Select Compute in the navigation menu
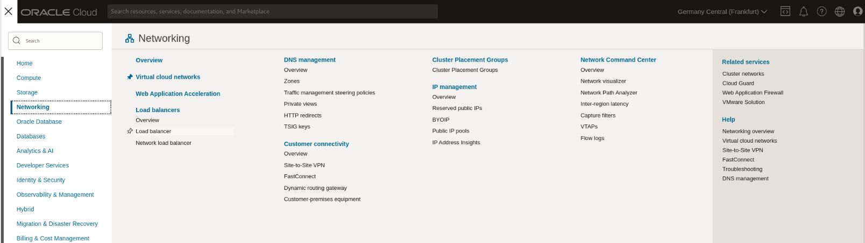Image resolution: width=865 pixels, height=243 pixels. [x=29, y=78]
